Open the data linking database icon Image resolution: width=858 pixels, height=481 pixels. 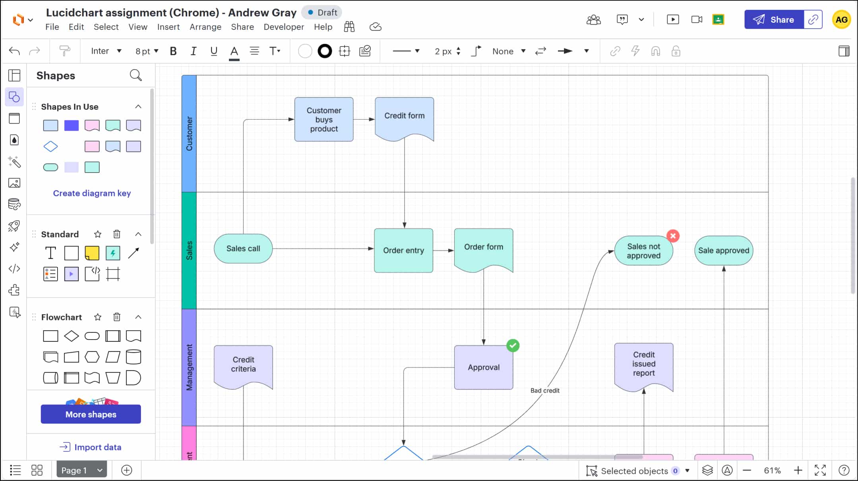pos(14,204)
